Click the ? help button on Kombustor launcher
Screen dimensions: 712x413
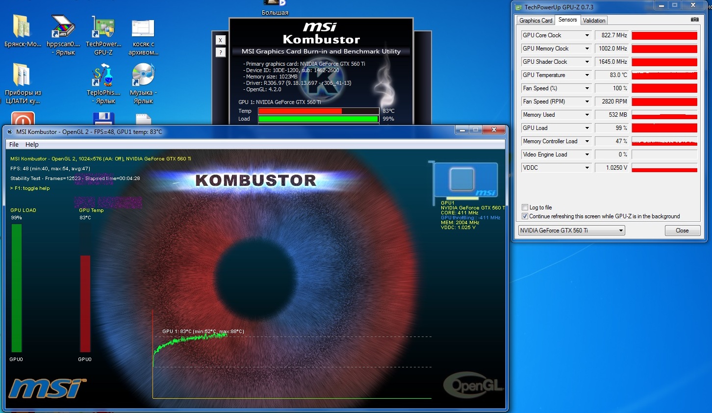[x=221, y=52]
